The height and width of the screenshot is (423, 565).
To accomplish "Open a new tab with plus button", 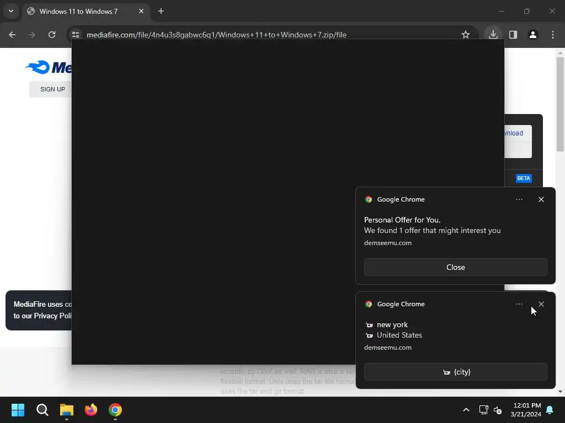I will [161, 11].
